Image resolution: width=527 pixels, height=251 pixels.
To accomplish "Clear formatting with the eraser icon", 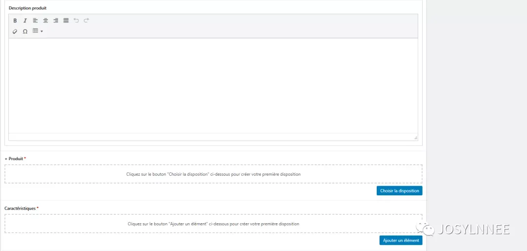I will tap(15, 31).
